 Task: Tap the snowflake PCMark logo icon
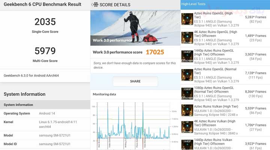click(x=96, y=4)
